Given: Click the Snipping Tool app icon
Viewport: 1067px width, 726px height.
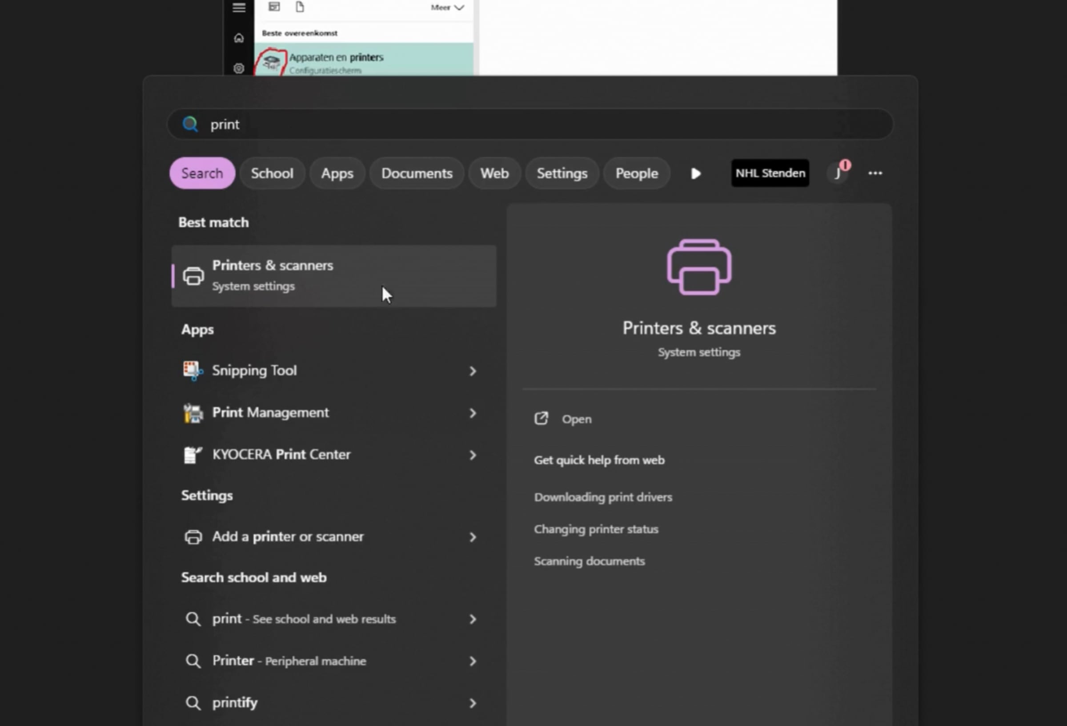Looking at the screenshot, I should [x=193, y=371].
